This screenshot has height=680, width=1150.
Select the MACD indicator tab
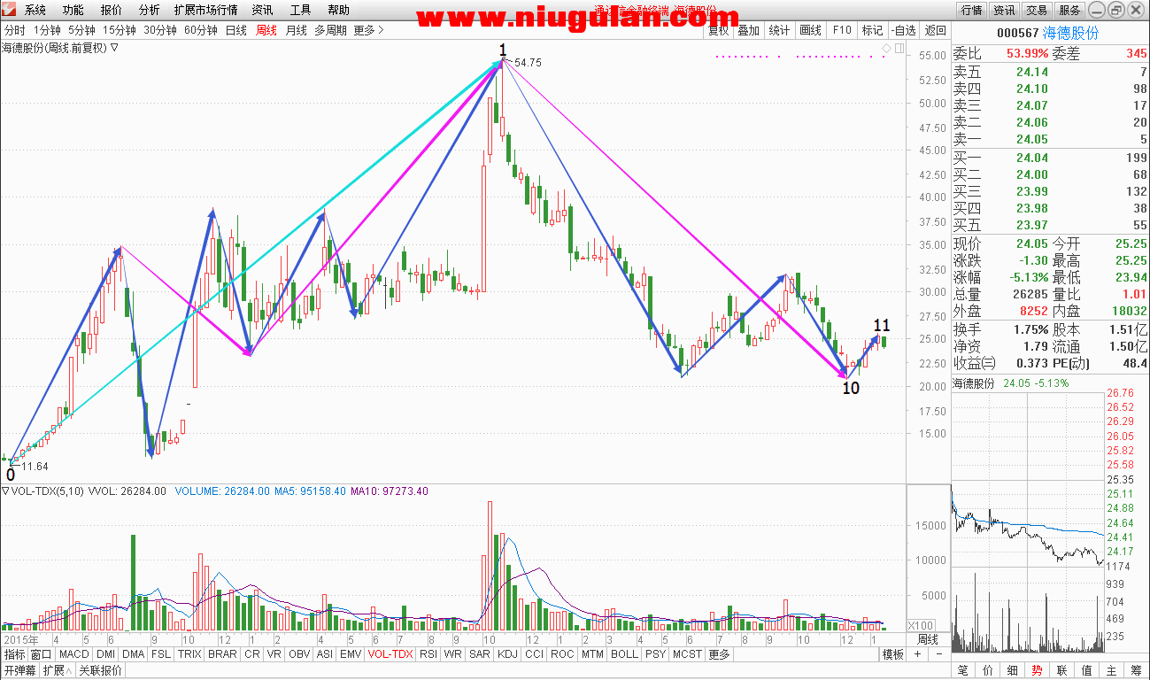click(x=74, y=654)
